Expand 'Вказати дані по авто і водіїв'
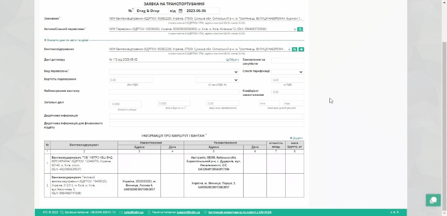This screenshot has width=447, height=216. click(66, 40)
